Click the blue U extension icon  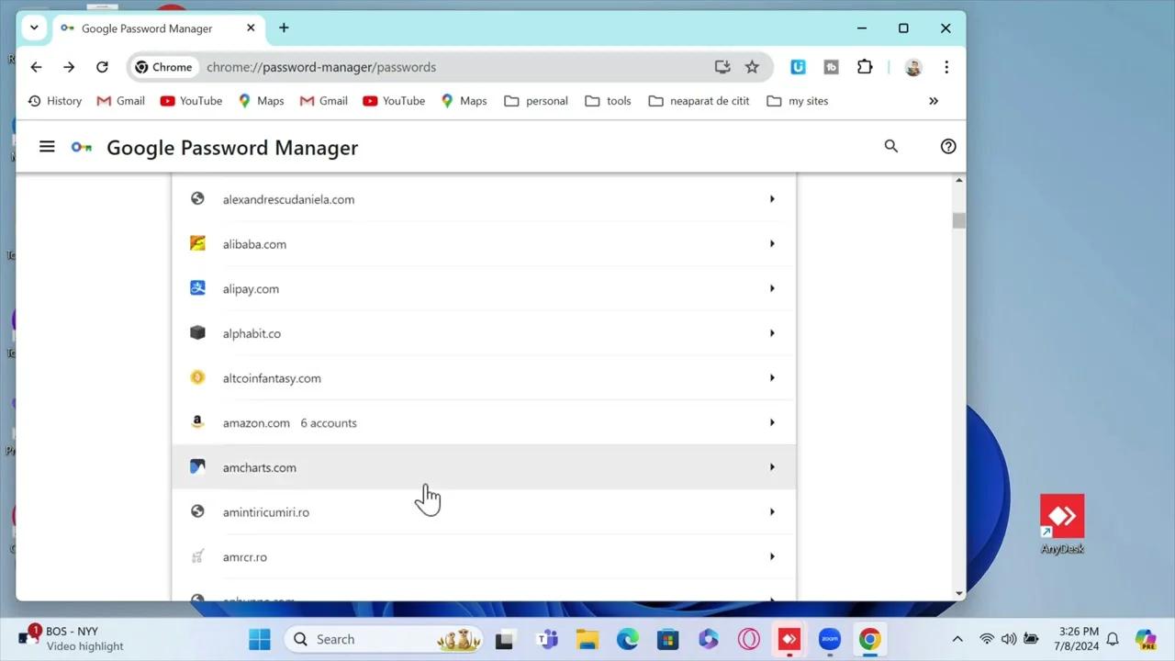pyautogui.click(x=798, y=66)
